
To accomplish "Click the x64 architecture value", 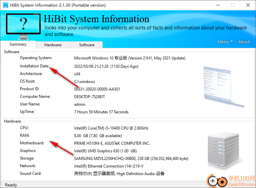I will click(77, 74).
